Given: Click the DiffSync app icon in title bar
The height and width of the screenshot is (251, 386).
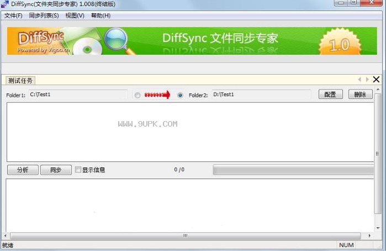Looking at the screenshot, I should tap(5, 4).
